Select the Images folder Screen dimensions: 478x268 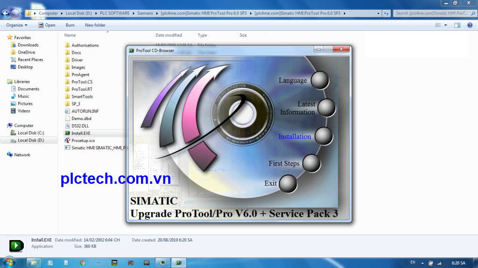coord(75,67)
